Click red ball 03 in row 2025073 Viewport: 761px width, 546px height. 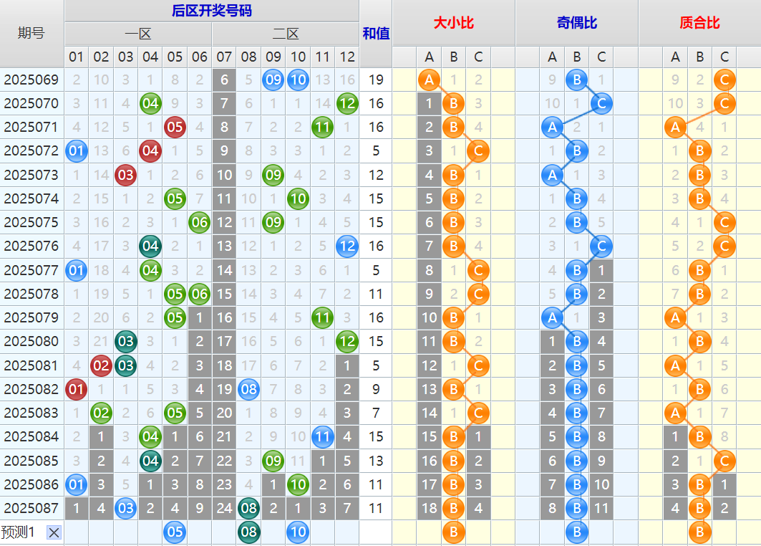(x=126, y=175)
